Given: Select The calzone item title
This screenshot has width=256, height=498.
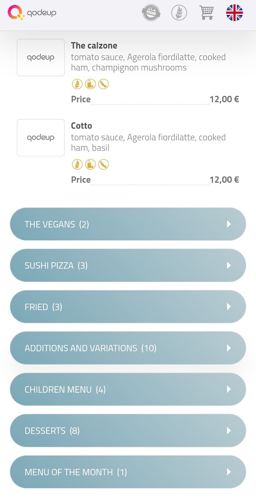Looking at the screenshot, I should click(x=94, y=46).
